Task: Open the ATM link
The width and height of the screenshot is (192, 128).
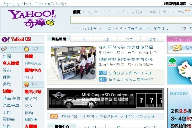Action: [29, 77]
